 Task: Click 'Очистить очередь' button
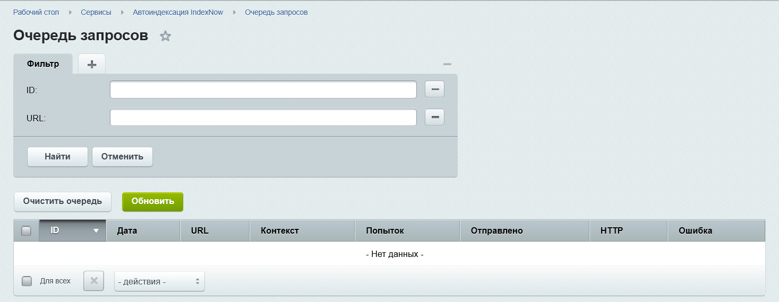(63, 201)
